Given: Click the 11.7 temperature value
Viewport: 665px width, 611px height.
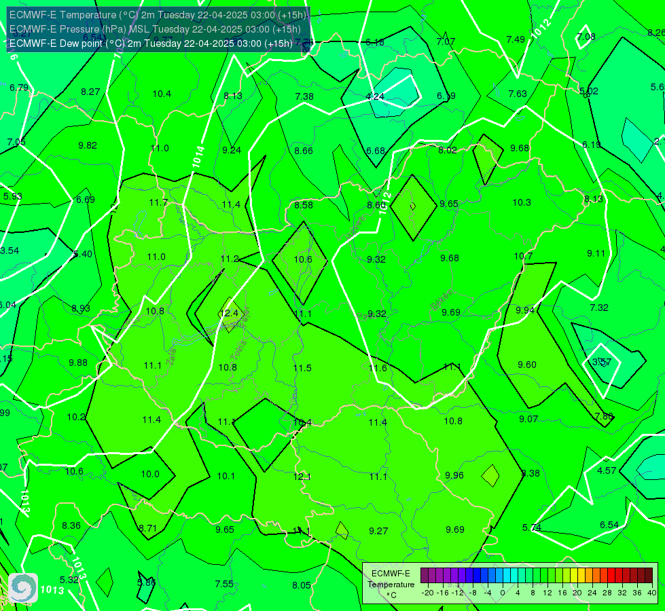Looking at the screenshot, I should pyautogui.click(x=159, y=203).
